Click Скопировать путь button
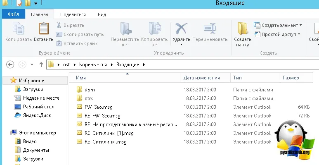 pos(80,34)
